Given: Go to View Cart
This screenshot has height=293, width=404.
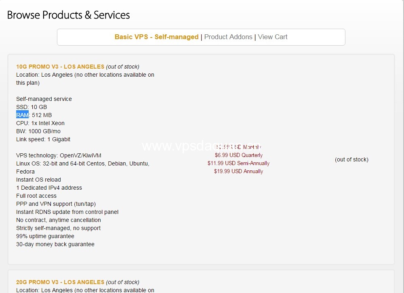Looking at the screenshot, I should (x=273, y=37).
